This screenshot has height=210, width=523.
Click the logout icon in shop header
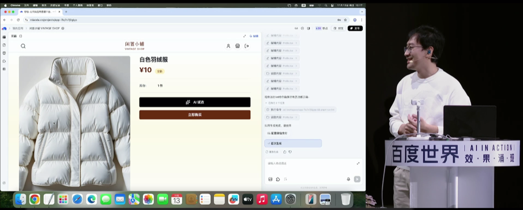pyautogui.click(x=246, y=46)
